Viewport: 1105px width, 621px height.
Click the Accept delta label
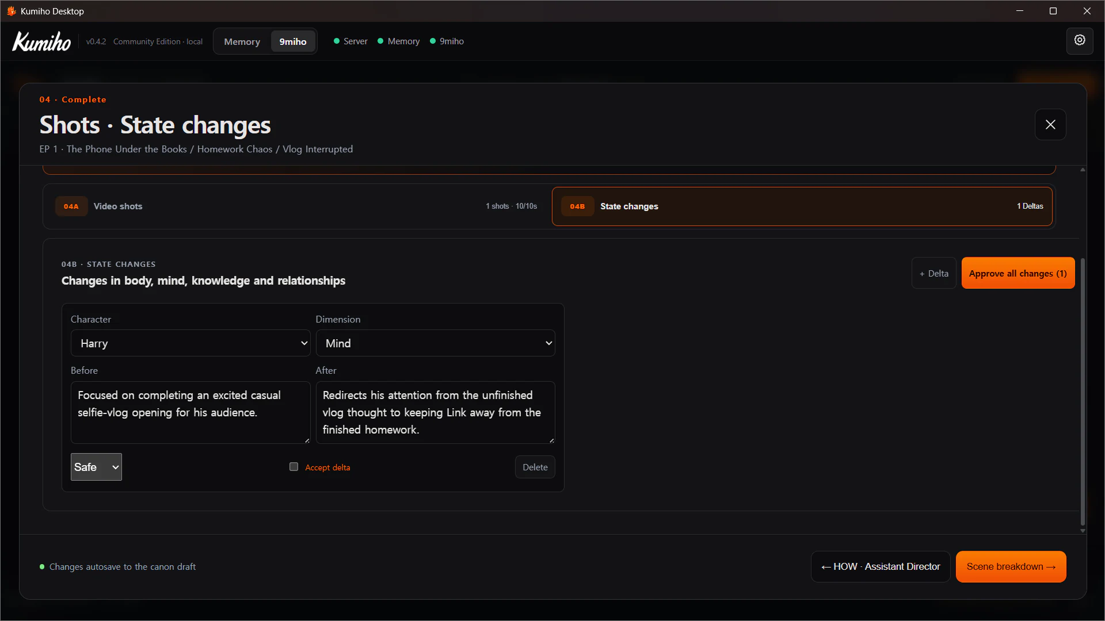click(327, 467)
